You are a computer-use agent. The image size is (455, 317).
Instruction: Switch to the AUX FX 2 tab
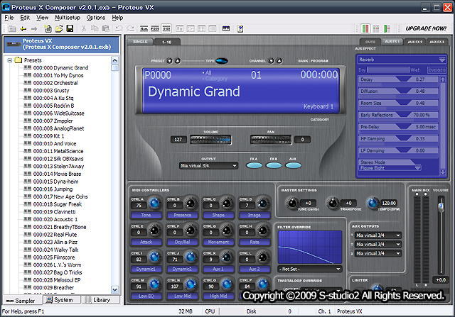tap(414, 42)
